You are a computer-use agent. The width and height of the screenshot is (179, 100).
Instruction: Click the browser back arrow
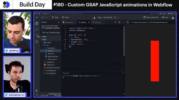pos(35,14)
